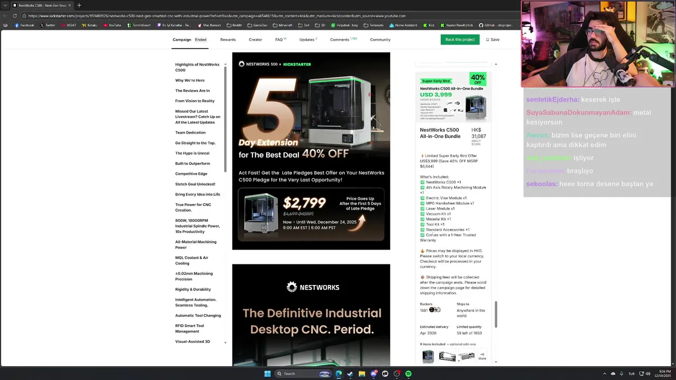The width and height of the screenshot is (676, 380).
Task: Switch to the Creator tab
Action: point(256,40)
